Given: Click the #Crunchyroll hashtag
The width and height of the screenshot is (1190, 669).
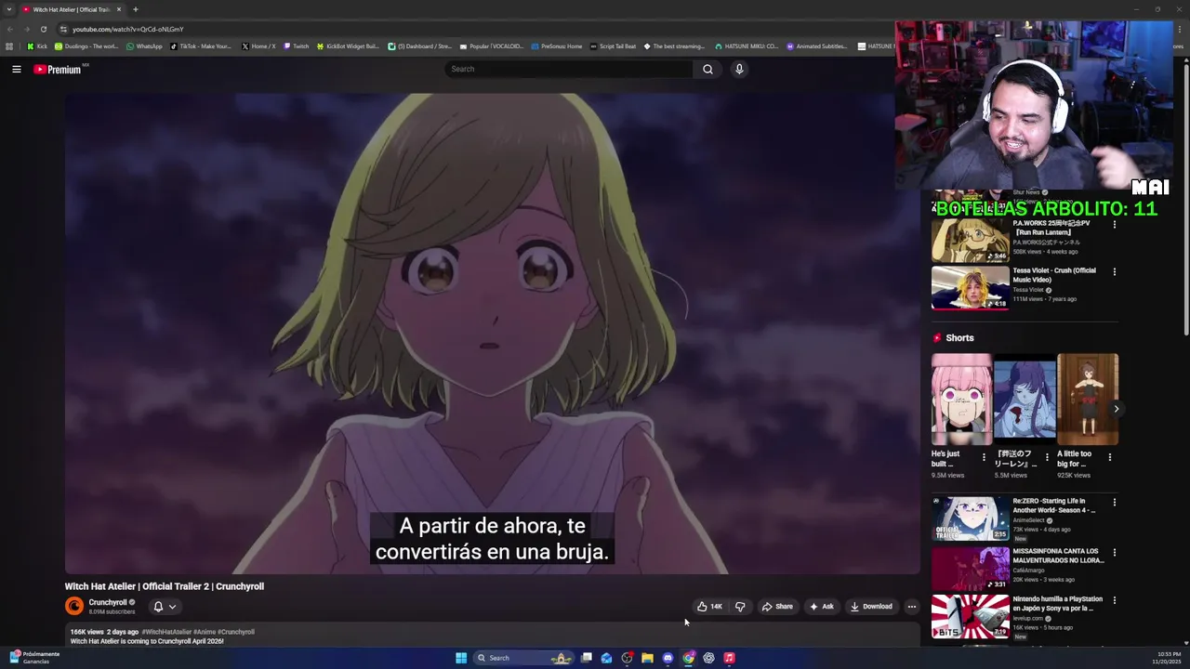Looking at the screenshot, I should coord(236,632).
